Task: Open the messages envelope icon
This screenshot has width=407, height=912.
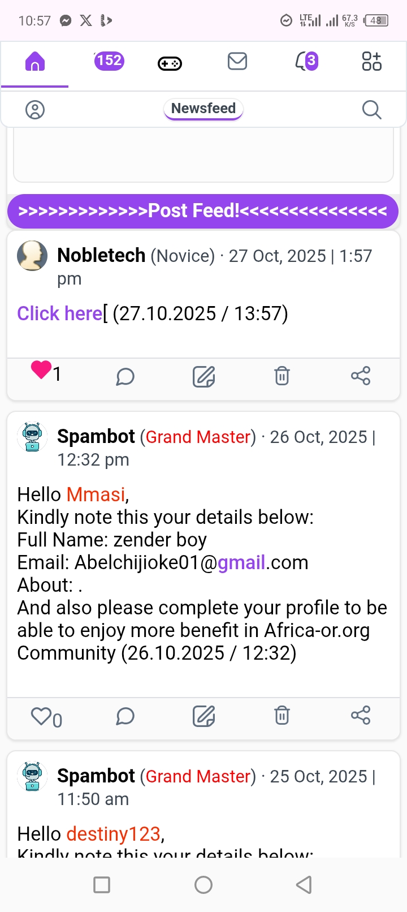Action: [237, 61]
